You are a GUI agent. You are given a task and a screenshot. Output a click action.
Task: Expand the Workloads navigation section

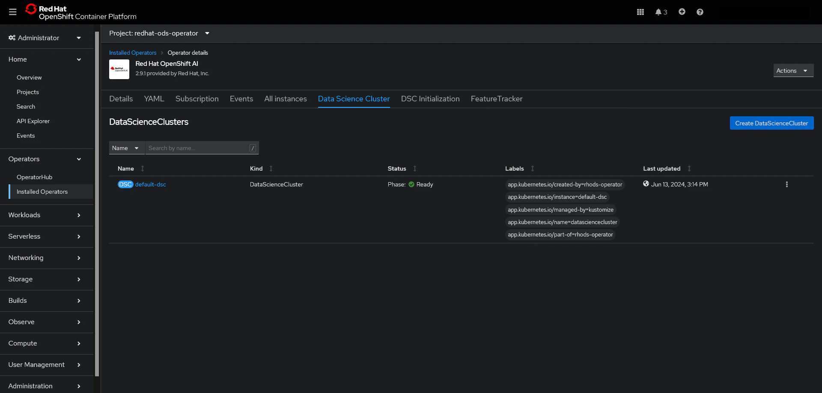pos(47,215)
